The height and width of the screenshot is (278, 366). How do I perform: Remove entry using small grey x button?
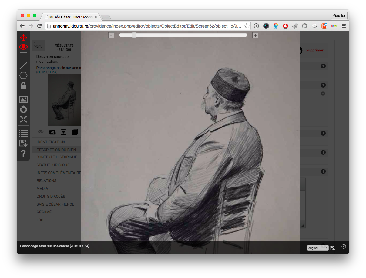323,94
